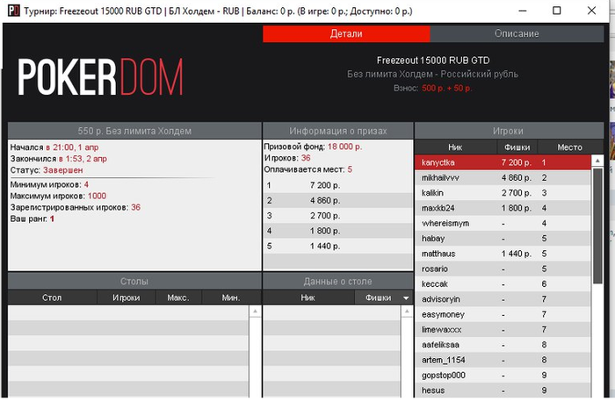Select player row rosario

click(503, 269)
